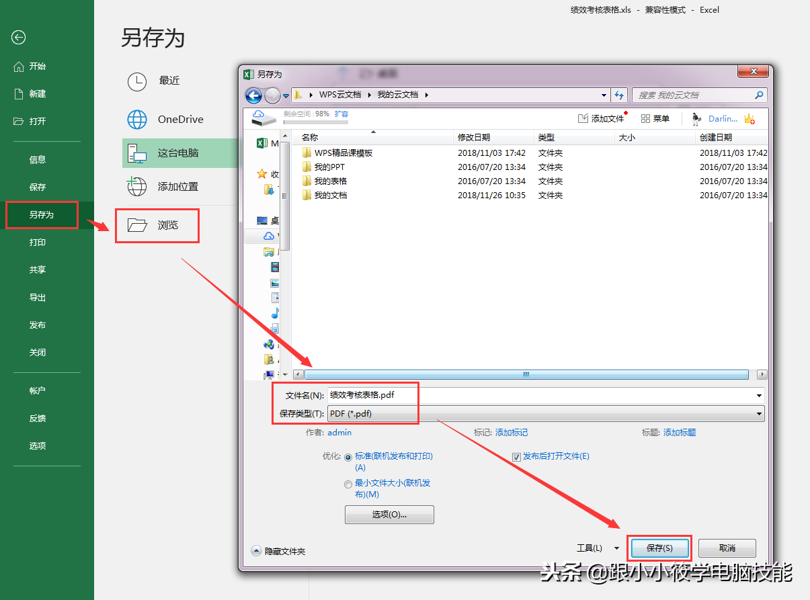Click the crown membership icon

point(749,119)
